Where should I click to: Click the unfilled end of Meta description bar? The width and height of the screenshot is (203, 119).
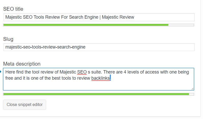click(191, 94)
